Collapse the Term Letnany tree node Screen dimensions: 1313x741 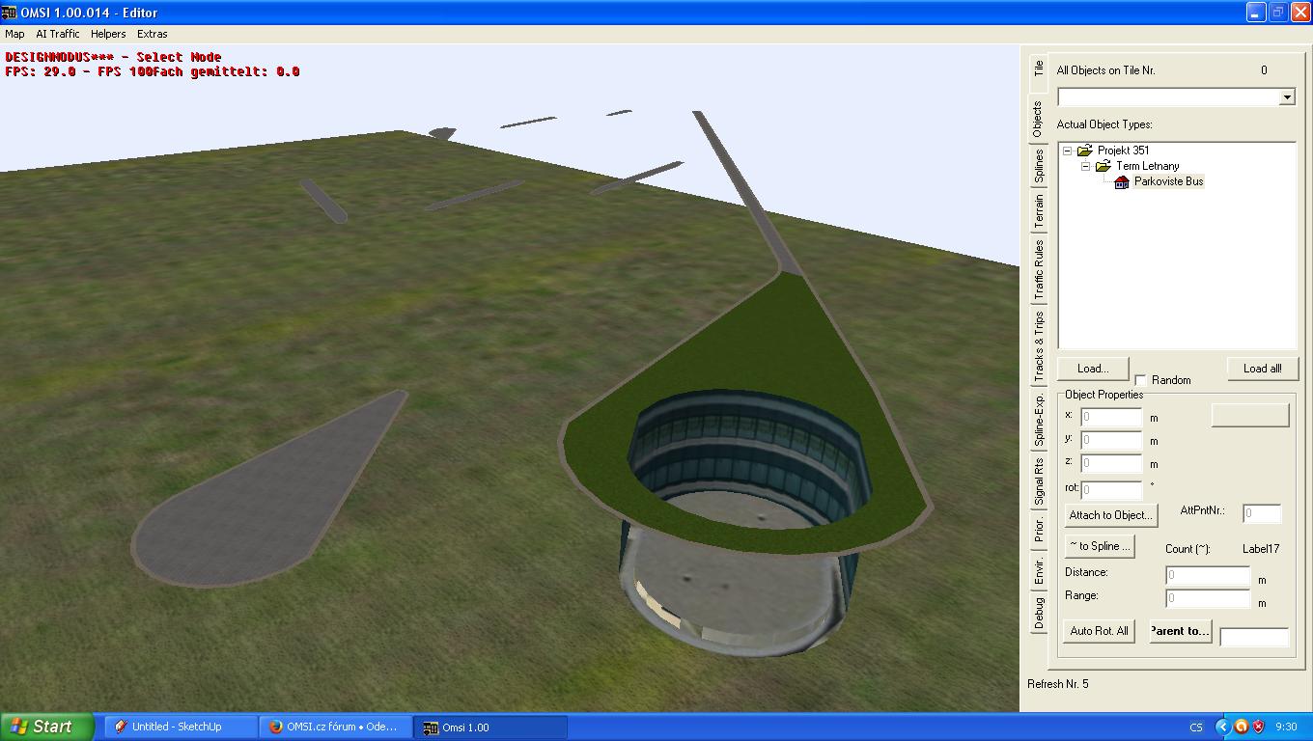1085,166
